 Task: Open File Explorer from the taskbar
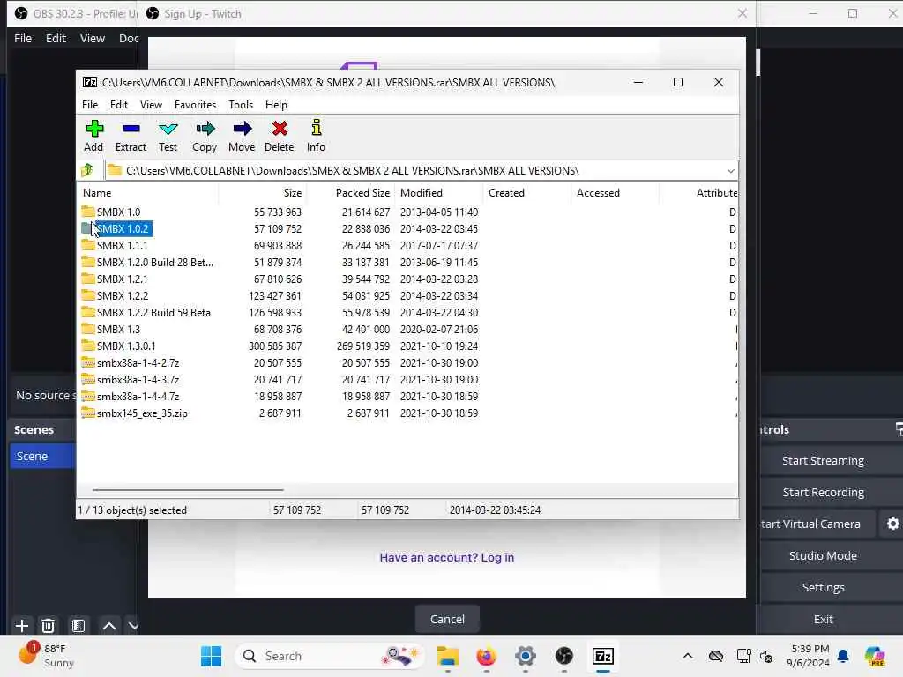(x=447, y=656)
